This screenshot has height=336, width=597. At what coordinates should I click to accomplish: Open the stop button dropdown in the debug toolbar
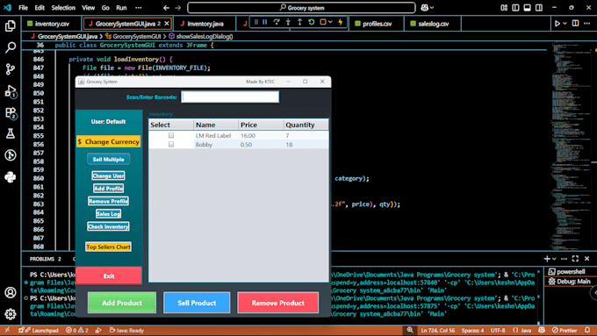pyautogui.click(x=330, y=23)
